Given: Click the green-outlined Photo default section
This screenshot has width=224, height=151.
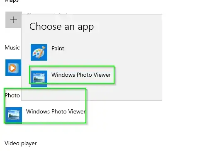Looking at the screenshot, I should [x=45, y=106].
